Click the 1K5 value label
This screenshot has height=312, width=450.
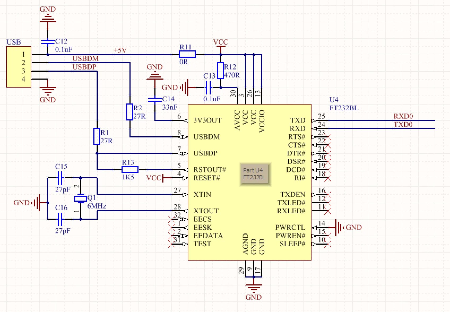pos(128,177)
